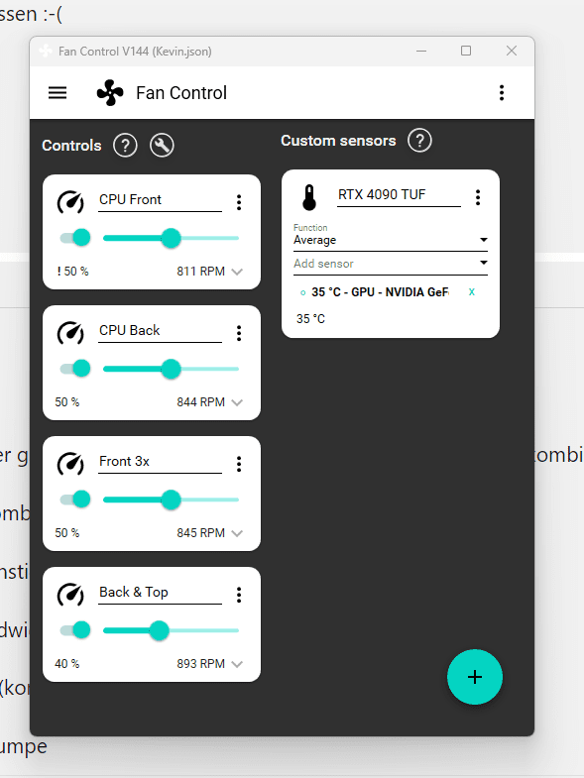
Task: Open RTX 4090 TUF card three-dot menu
Action: tap(478, 197)
